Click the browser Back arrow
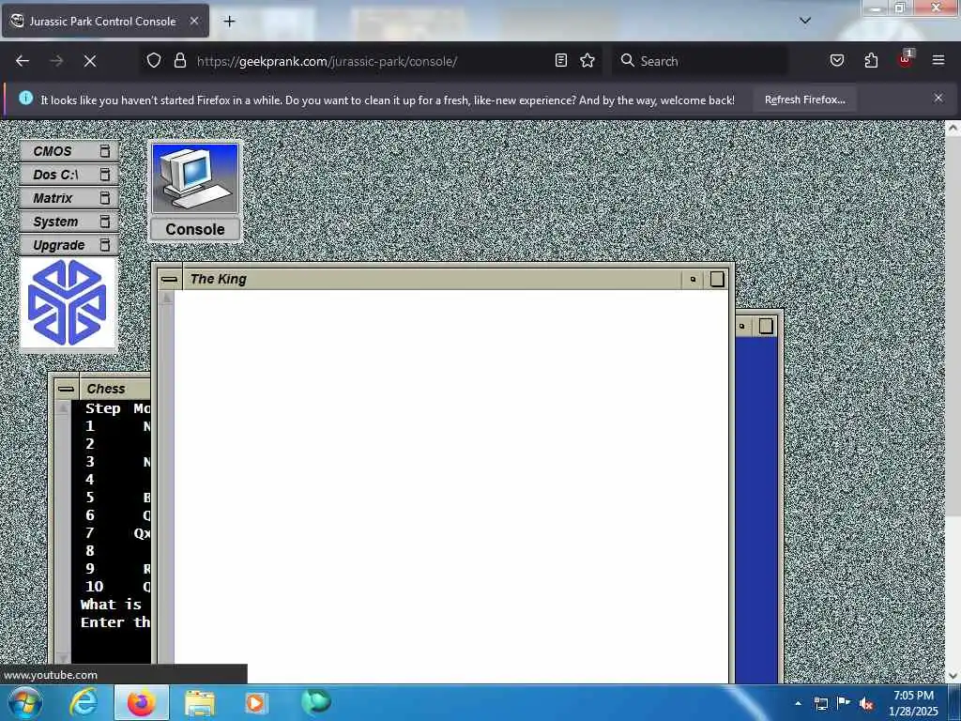Screen dimensions: 961x721 (23, 61)
